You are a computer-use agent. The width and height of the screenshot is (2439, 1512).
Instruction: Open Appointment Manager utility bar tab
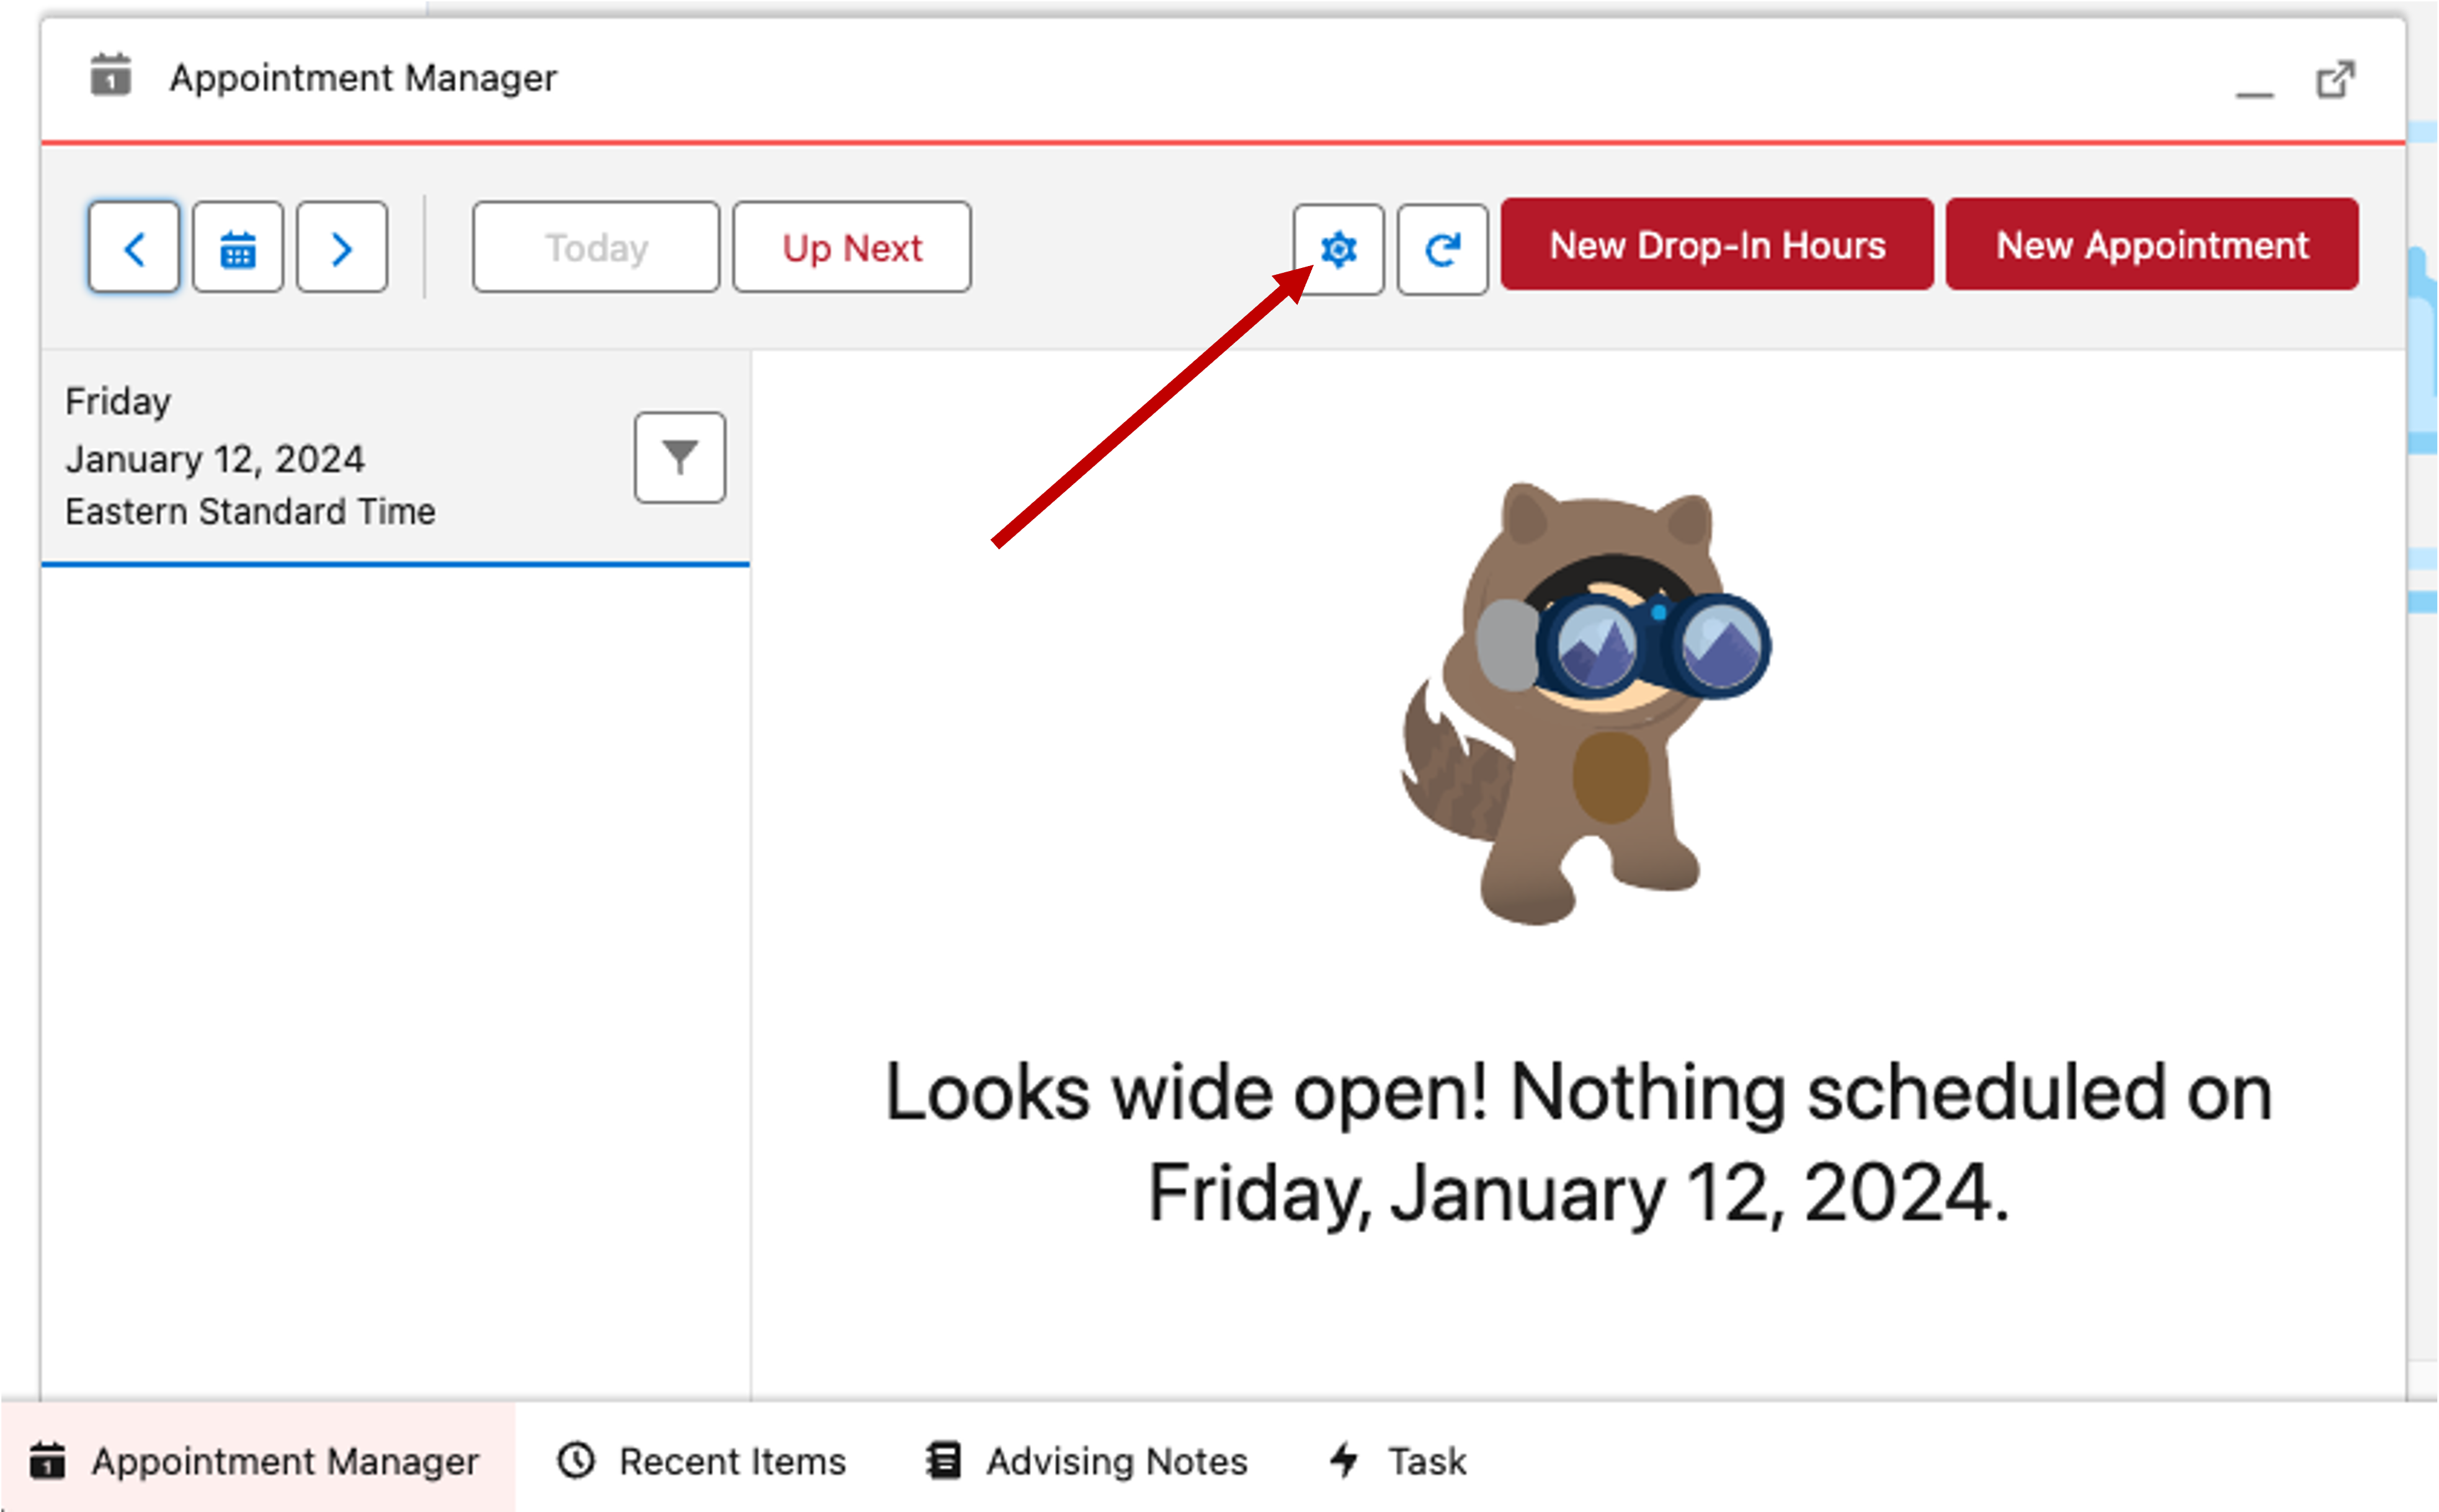(256, 1461)
